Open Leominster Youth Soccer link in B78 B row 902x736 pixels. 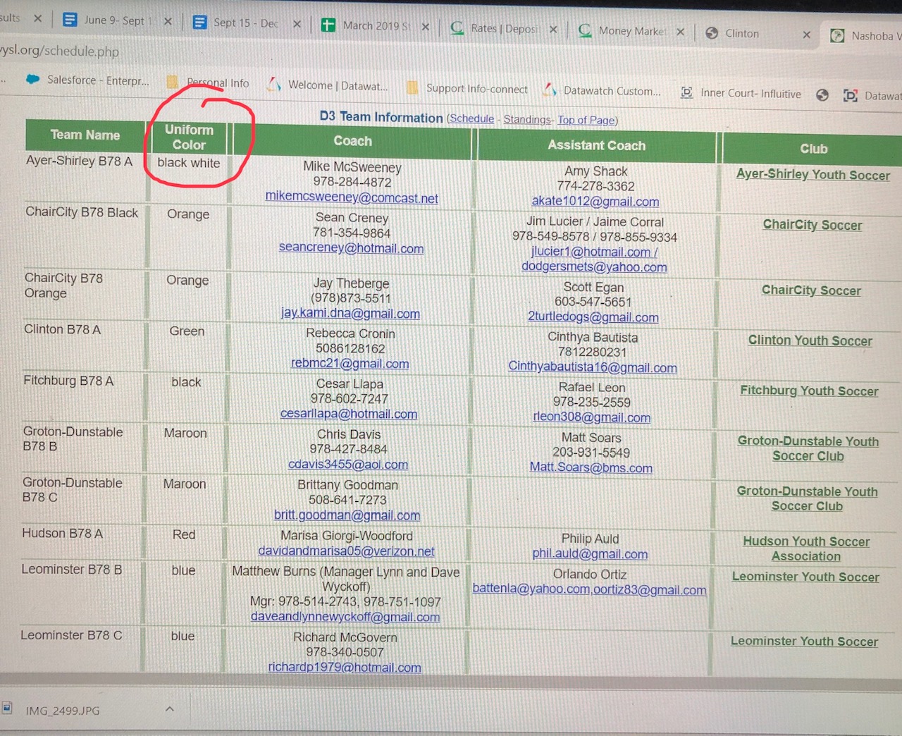(805, 577)
